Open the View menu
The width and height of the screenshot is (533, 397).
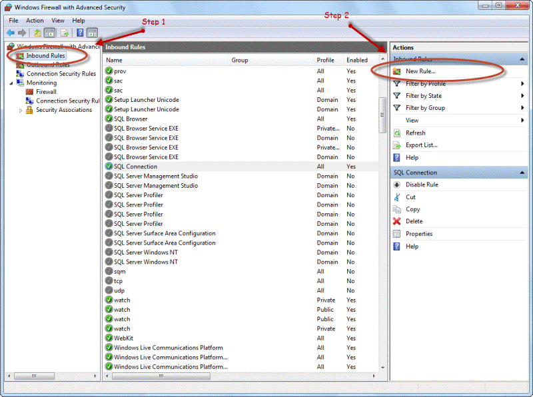coord(58,20)
